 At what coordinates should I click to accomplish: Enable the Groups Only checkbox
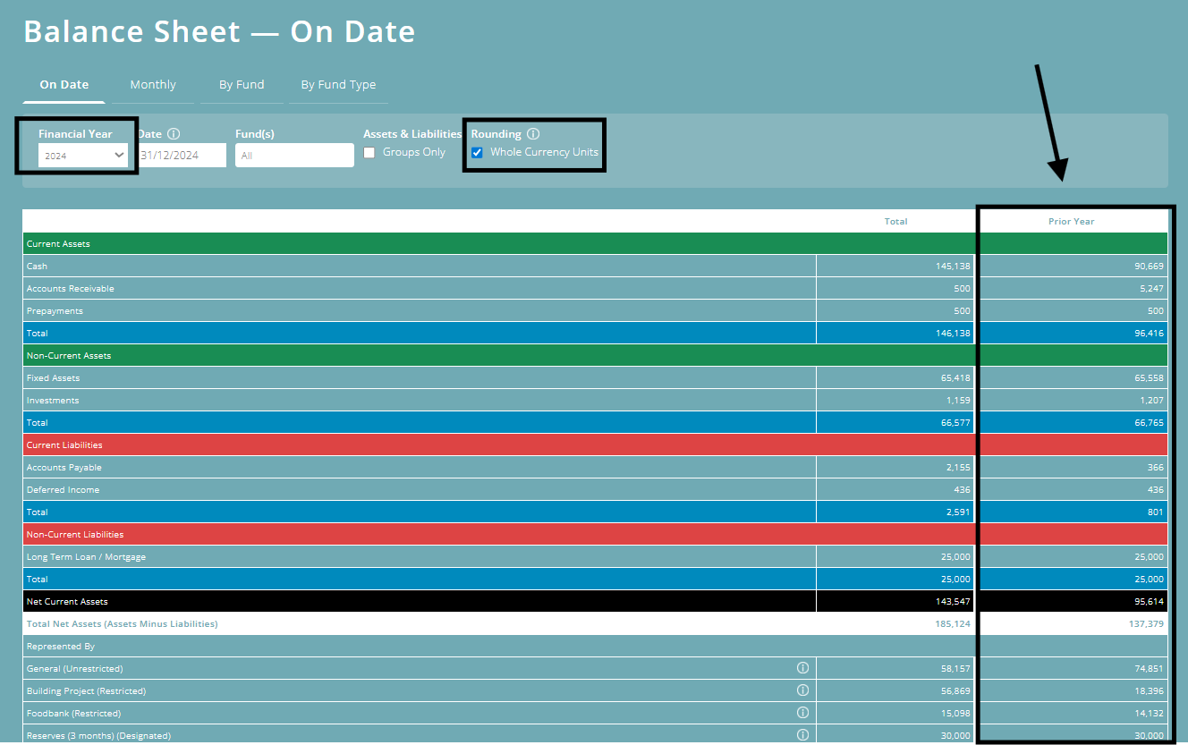[x=369, y=152]
